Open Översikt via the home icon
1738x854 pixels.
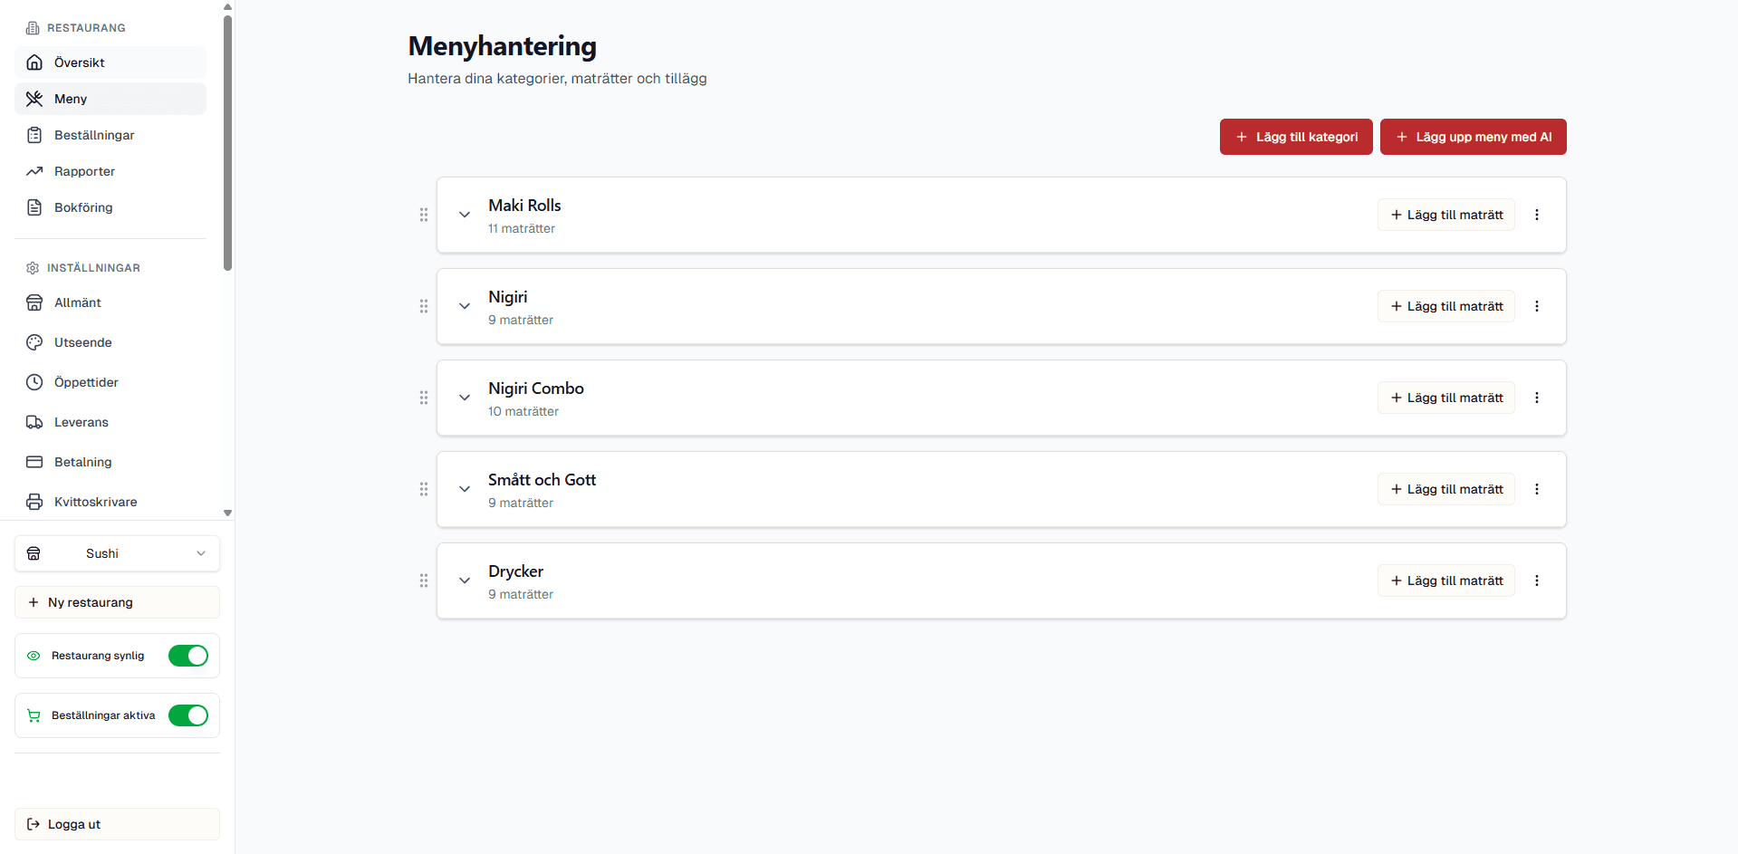[x=34, y=62]
